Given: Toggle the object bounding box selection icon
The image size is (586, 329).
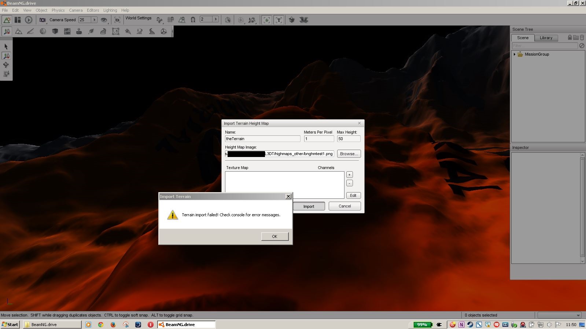Looking at the screenshot, I should point(228,20).
